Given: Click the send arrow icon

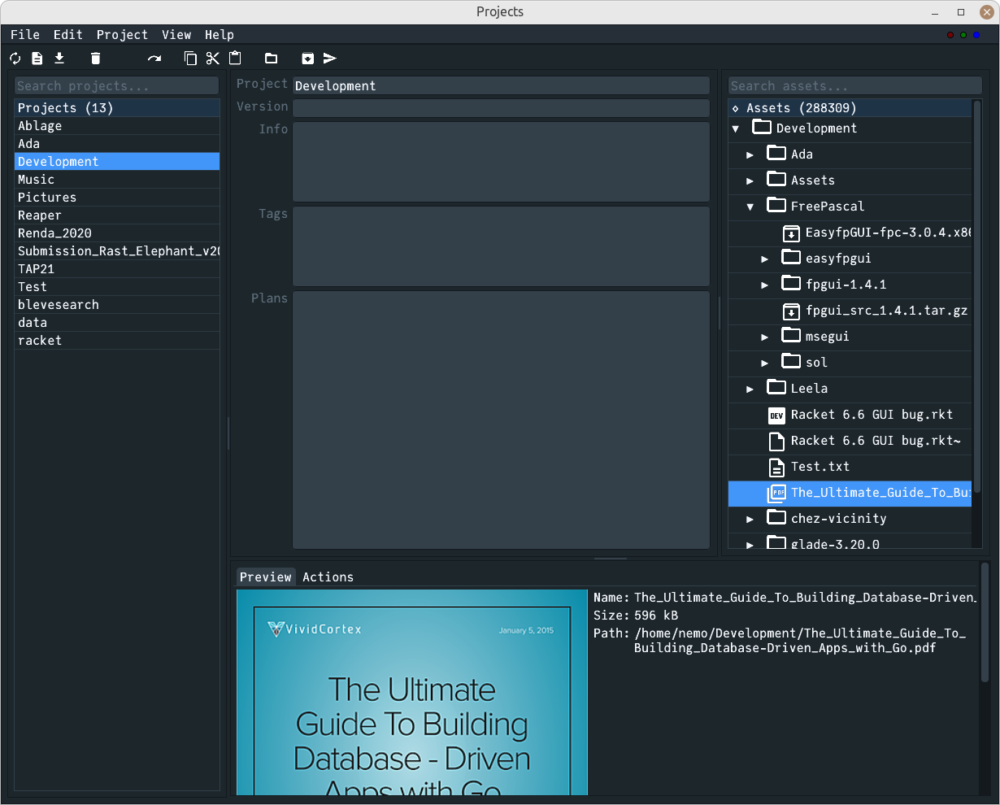Looking at the screenshot, I should click(330, 58).
